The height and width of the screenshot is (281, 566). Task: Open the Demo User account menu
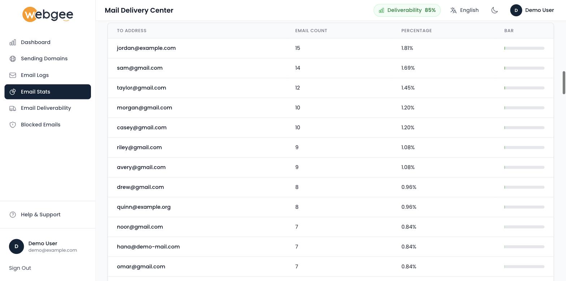pyautogui.click(x=532, y=10)
